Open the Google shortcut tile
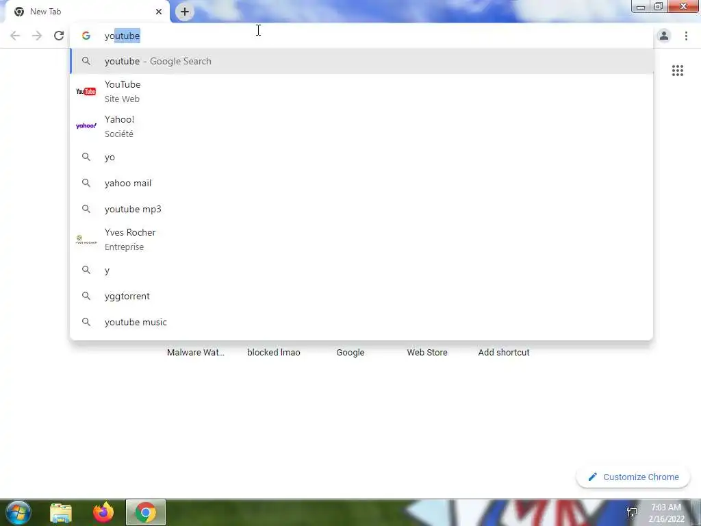This screenshot has height=526, width=701. coord(350,353)
